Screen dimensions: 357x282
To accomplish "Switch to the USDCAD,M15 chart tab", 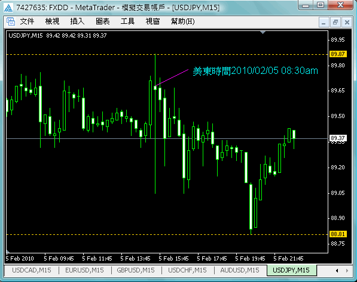I will [x=32, y=270].
